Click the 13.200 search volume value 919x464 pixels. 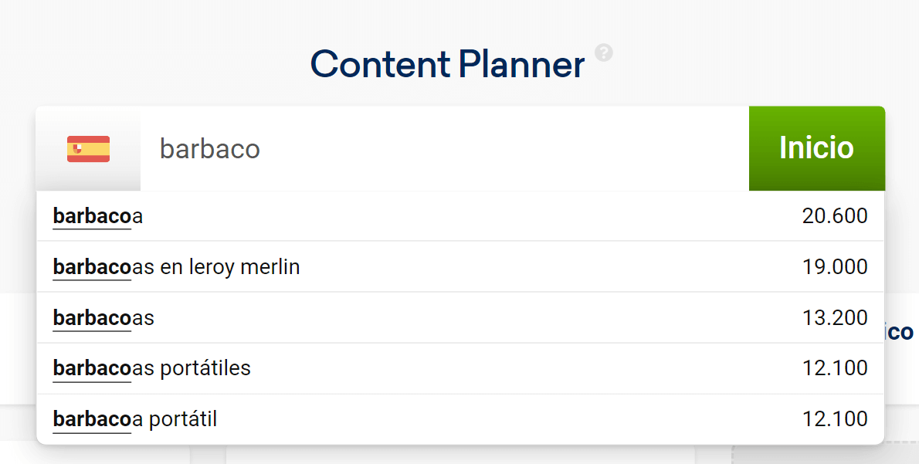click(x=835, y=318)
